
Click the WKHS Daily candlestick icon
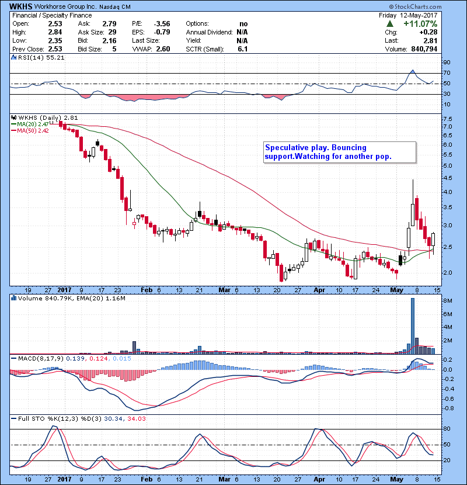click(x=13, y=118)
